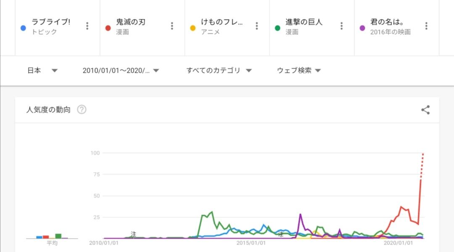Open the options menu for ラブライブ!

[x=87, y=26]
